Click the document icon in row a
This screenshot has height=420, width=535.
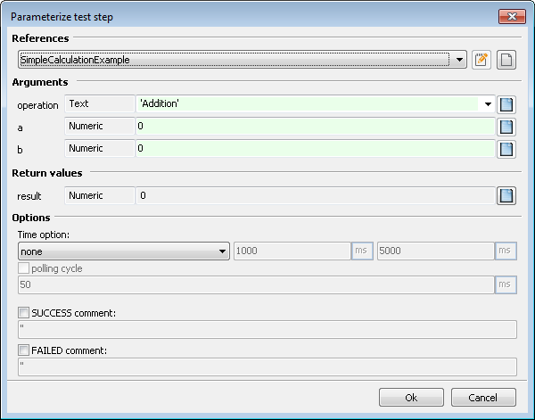pyautogui.click(x=506, y=127)
